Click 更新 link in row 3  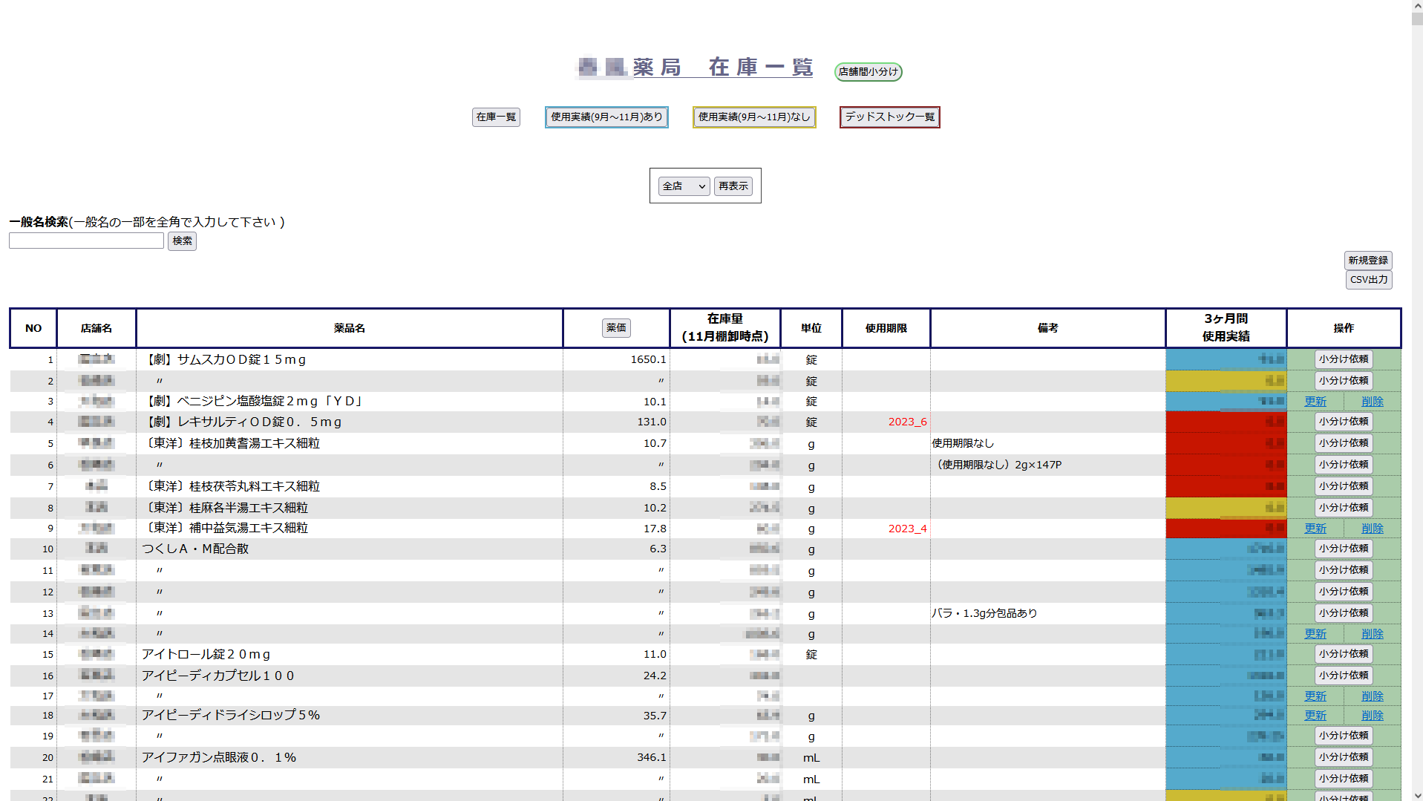1315,402
